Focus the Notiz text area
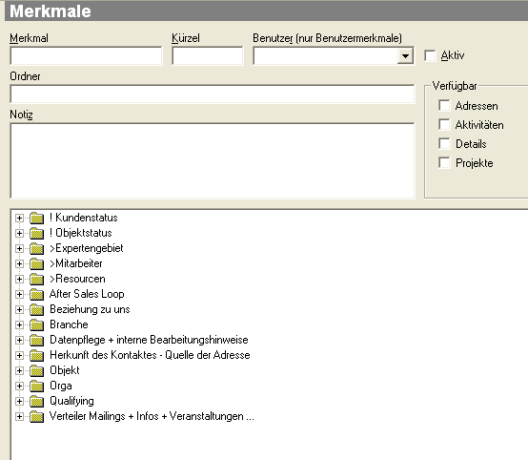 tap(213, 161)
